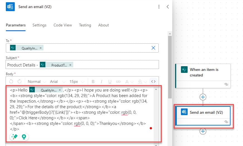The height and width of the screenshot is (146, 243).
Task: Remove the ProductT... token from Subject
Action: coord(70,65)
